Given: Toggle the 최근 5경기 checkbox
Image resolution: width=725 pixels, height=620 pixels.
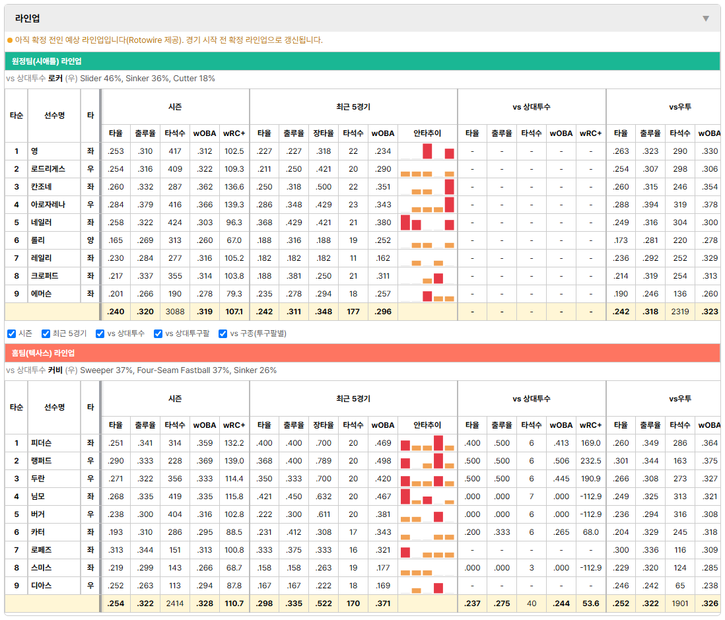Looking at the screenshot, I should pyautogui.click(x=46, y=334).
